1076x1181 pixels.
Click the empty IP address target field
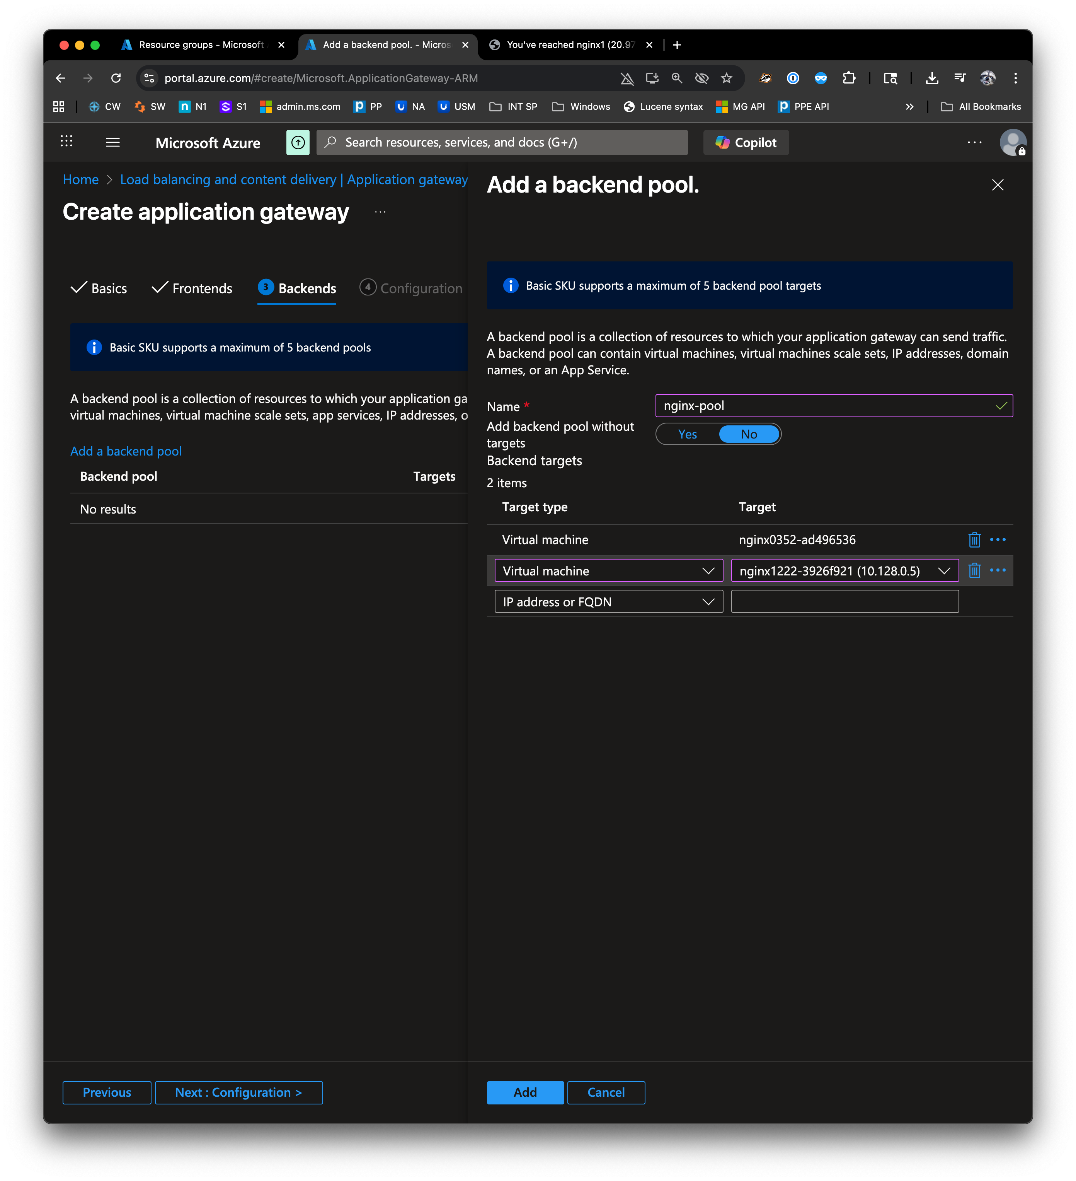(x=844, y=602)
